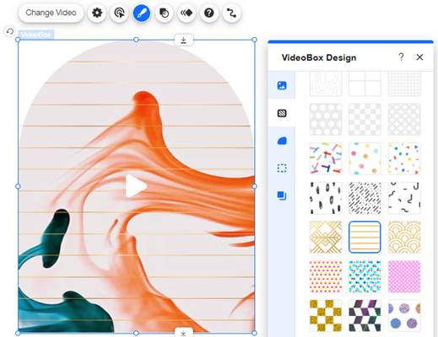Select the colorful triangles confetti pattern
This screenshot has height=337, width=438.
pos(404,158)
